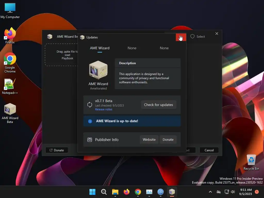Open the Release notes link
Viewport: 264px width, 198px height.
coord(104,109)
